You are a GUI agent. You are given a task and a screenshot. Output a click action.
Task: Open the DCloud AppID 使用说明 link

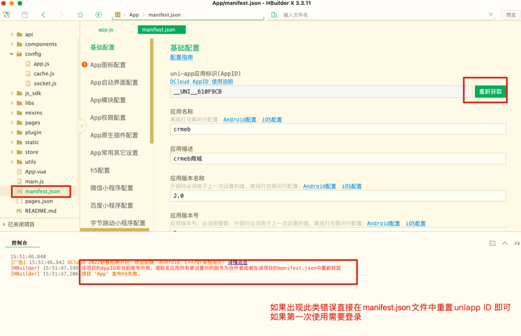pyautogui.click(x=201, y=82)
